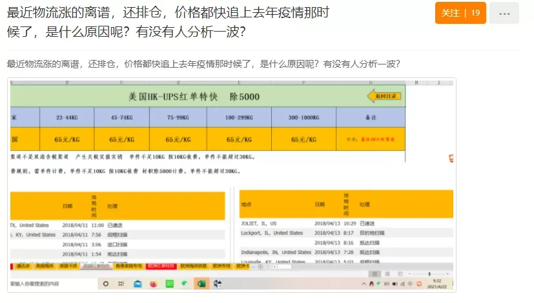Select the Excel icon on taskbar
The width and height of the screenshot is (534, 303).
point(201,284)
